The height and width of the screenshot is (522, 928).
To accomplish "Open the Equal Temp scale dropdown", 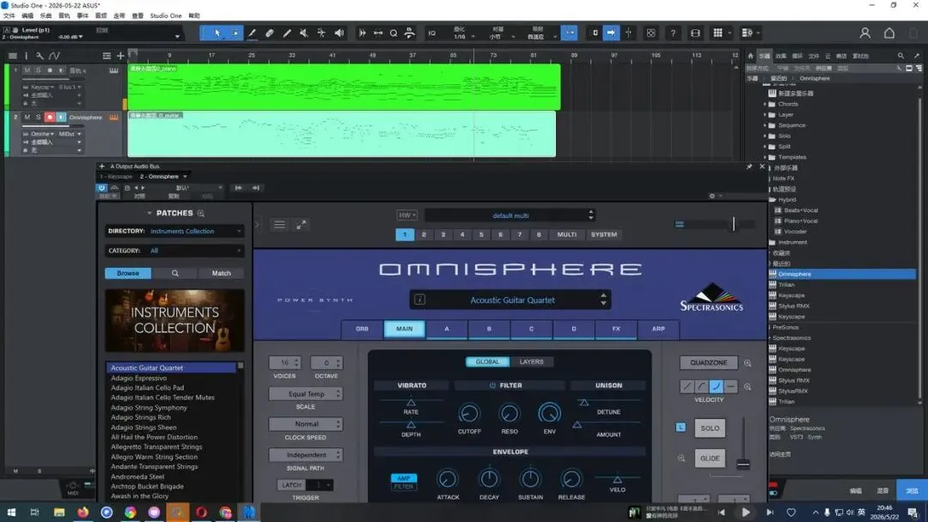I will (x=306, y=394).
